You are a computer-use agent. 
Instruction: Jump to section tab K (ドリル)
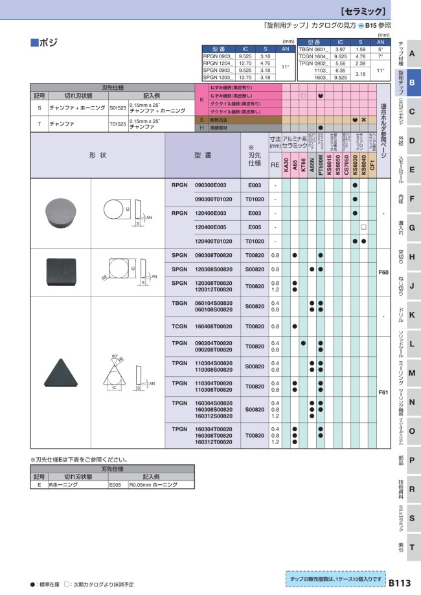click(x=411, y=315)
